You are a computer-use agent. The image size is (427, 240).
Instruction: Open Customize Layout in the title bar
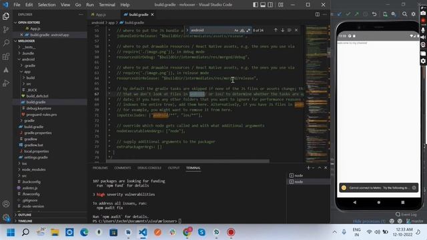coord(280,5)
